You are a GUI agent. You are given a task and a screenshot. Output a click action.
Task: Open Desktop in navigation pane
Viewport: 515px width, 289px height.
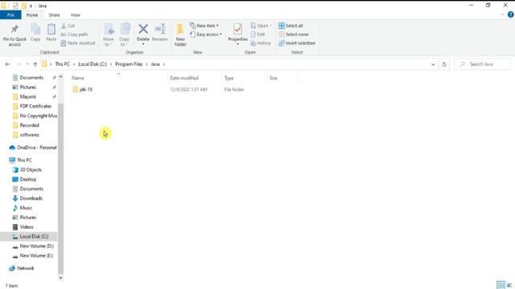click(28, 179)
